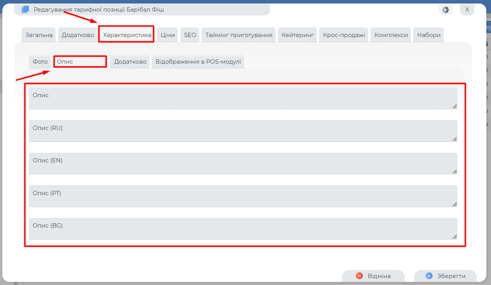Open the Загальна tab
The width and height of the screenshot is (491, 285).
coord(39,36)
